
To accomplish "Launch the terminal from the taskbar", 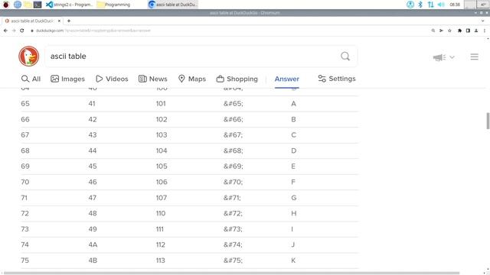I will click(38, 5).
